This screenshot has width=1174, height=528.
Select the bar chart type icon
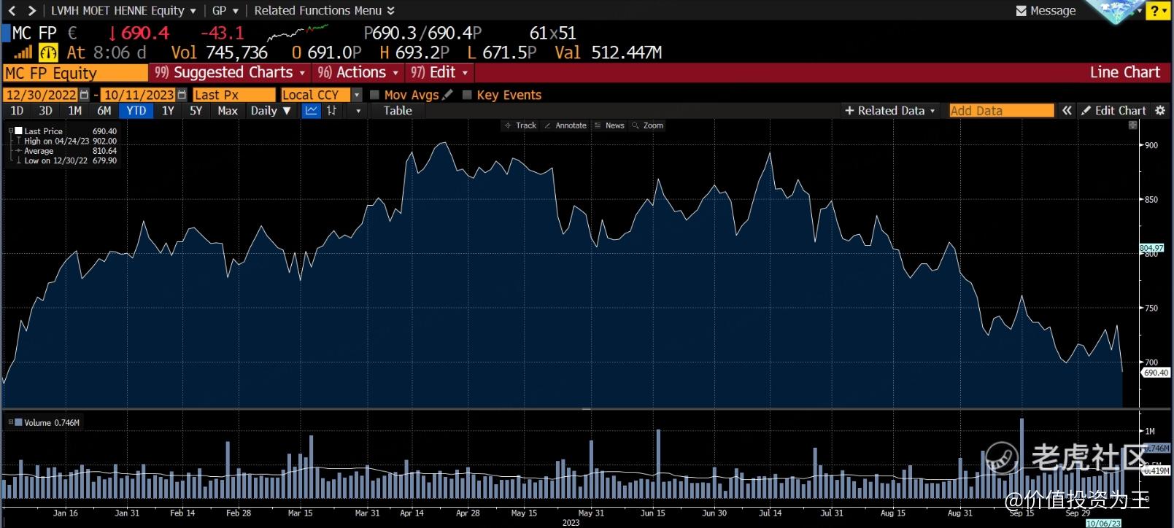(x=332, y=111)
